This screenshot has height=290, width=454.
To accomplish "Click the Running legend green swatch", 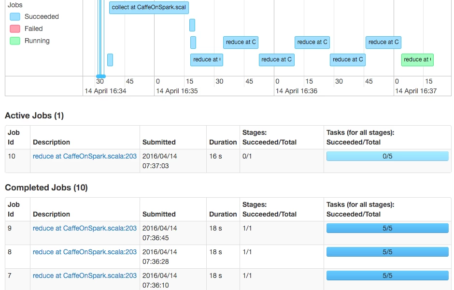I will 15,41.
